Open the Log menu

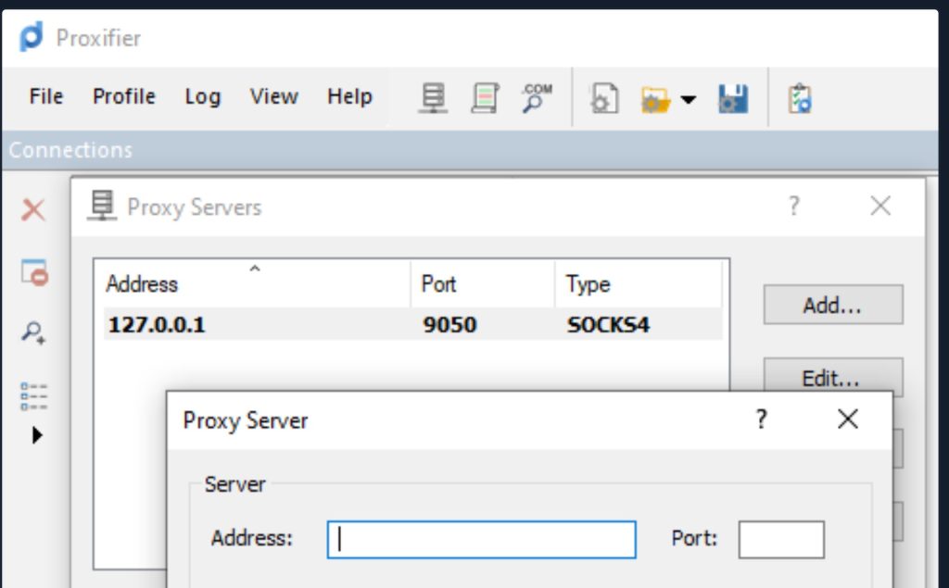[203, 97]
